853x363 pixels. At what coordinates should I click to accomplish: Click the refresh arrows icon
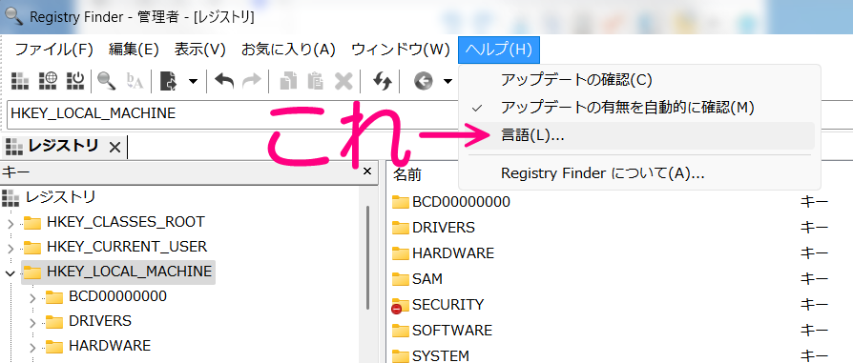pyautogui.click(x=383, y=82)
